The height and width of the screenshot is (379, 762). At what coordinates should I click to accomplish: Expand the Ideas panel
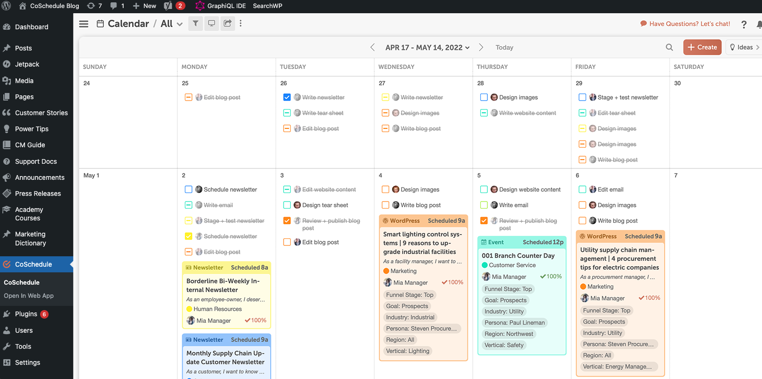(x=744, y=47)
